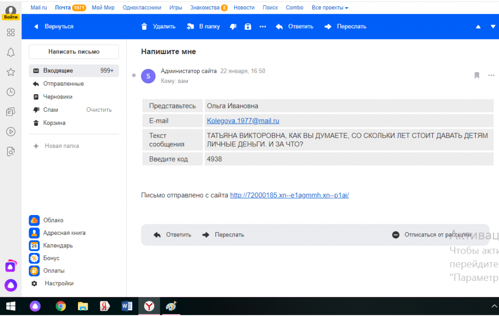
Task: Open the three-dots more menu in toolbar
Action: [x=263, y=26]
